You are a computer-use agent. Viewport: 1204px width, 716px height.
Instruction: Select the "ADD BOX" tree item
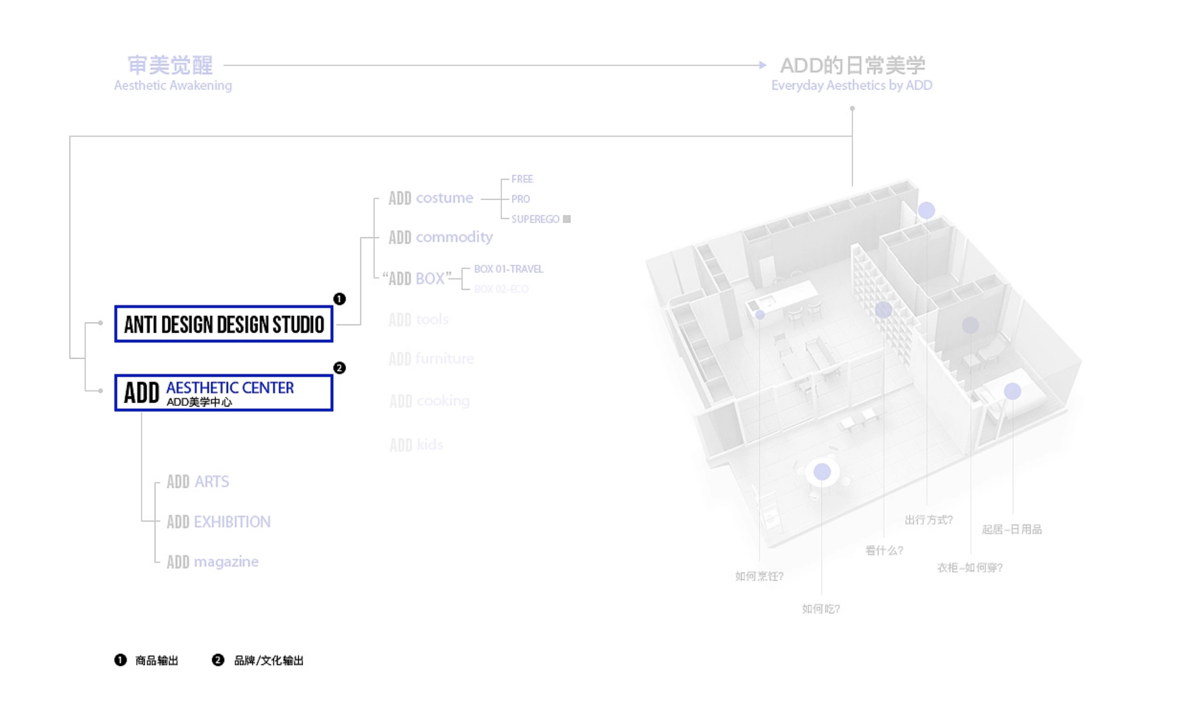(416, 278)
